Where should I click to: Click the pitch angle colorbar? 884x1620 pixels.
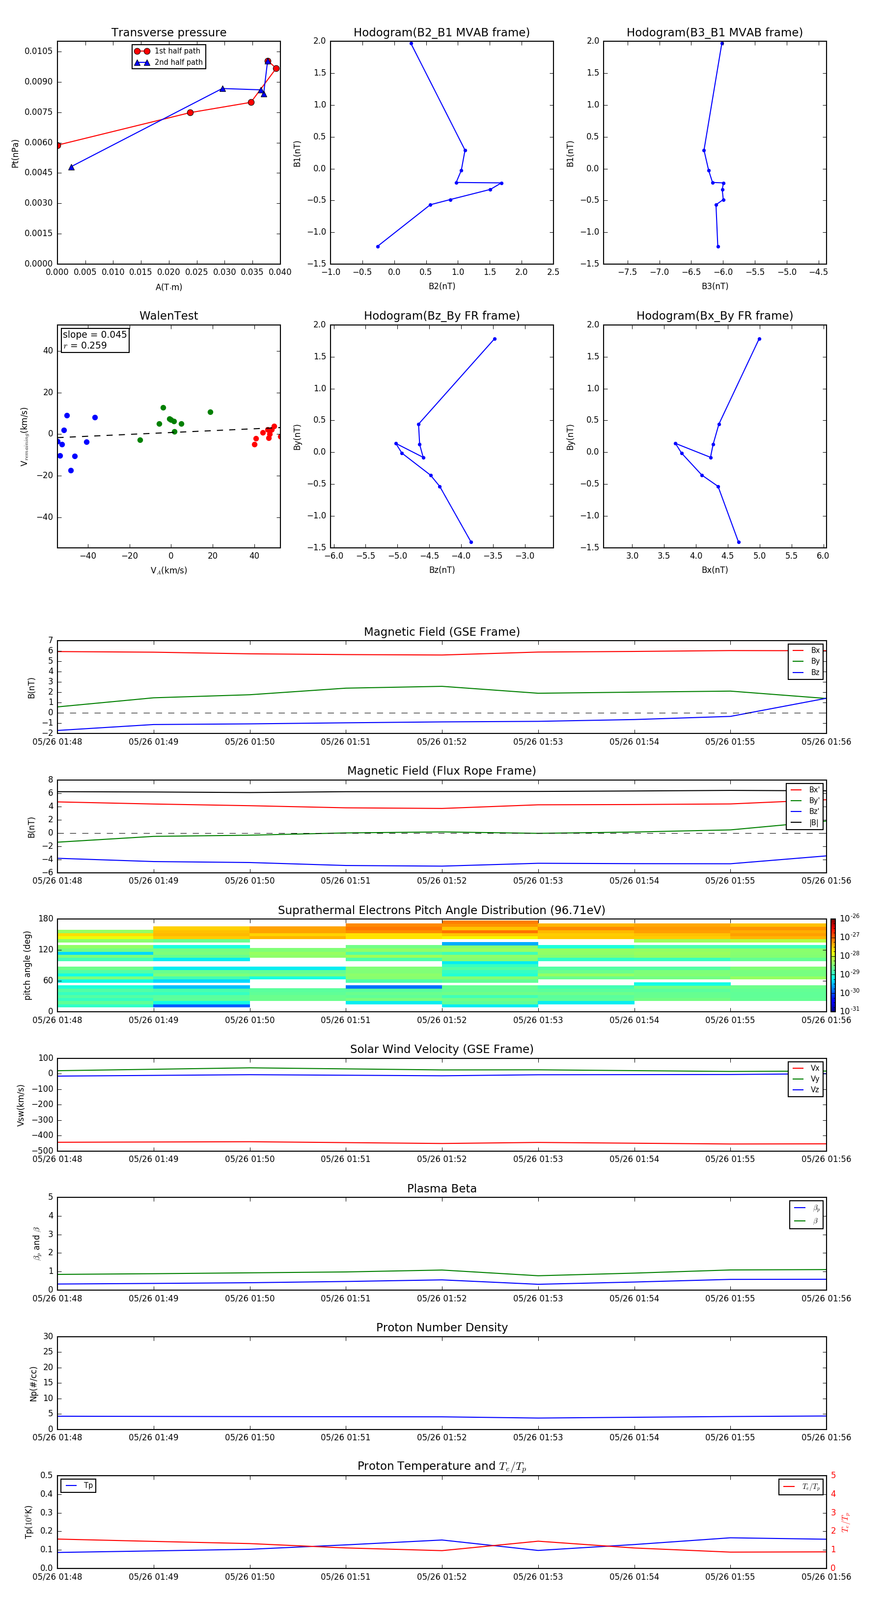click(833, 965)
